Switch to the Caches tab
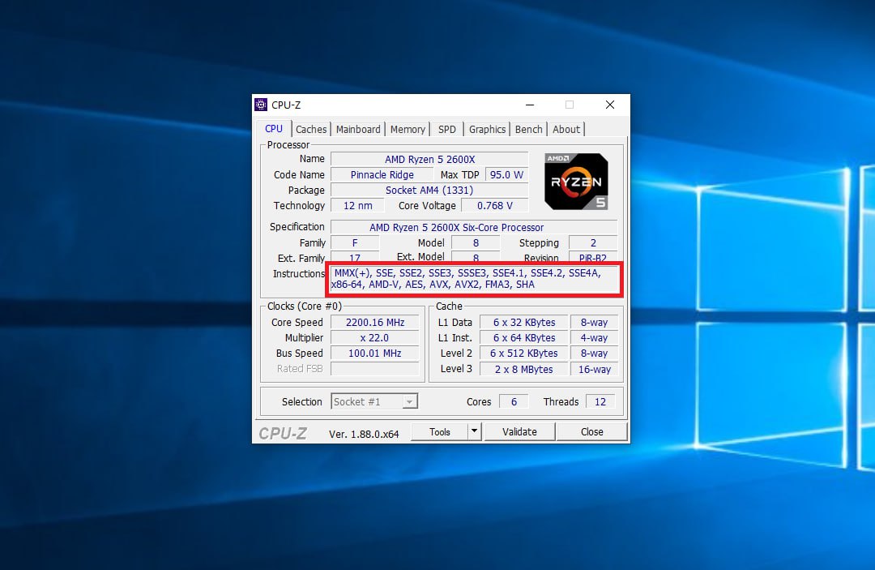The height and width of the screenshot is (570, 875). (x=311, y=130)
